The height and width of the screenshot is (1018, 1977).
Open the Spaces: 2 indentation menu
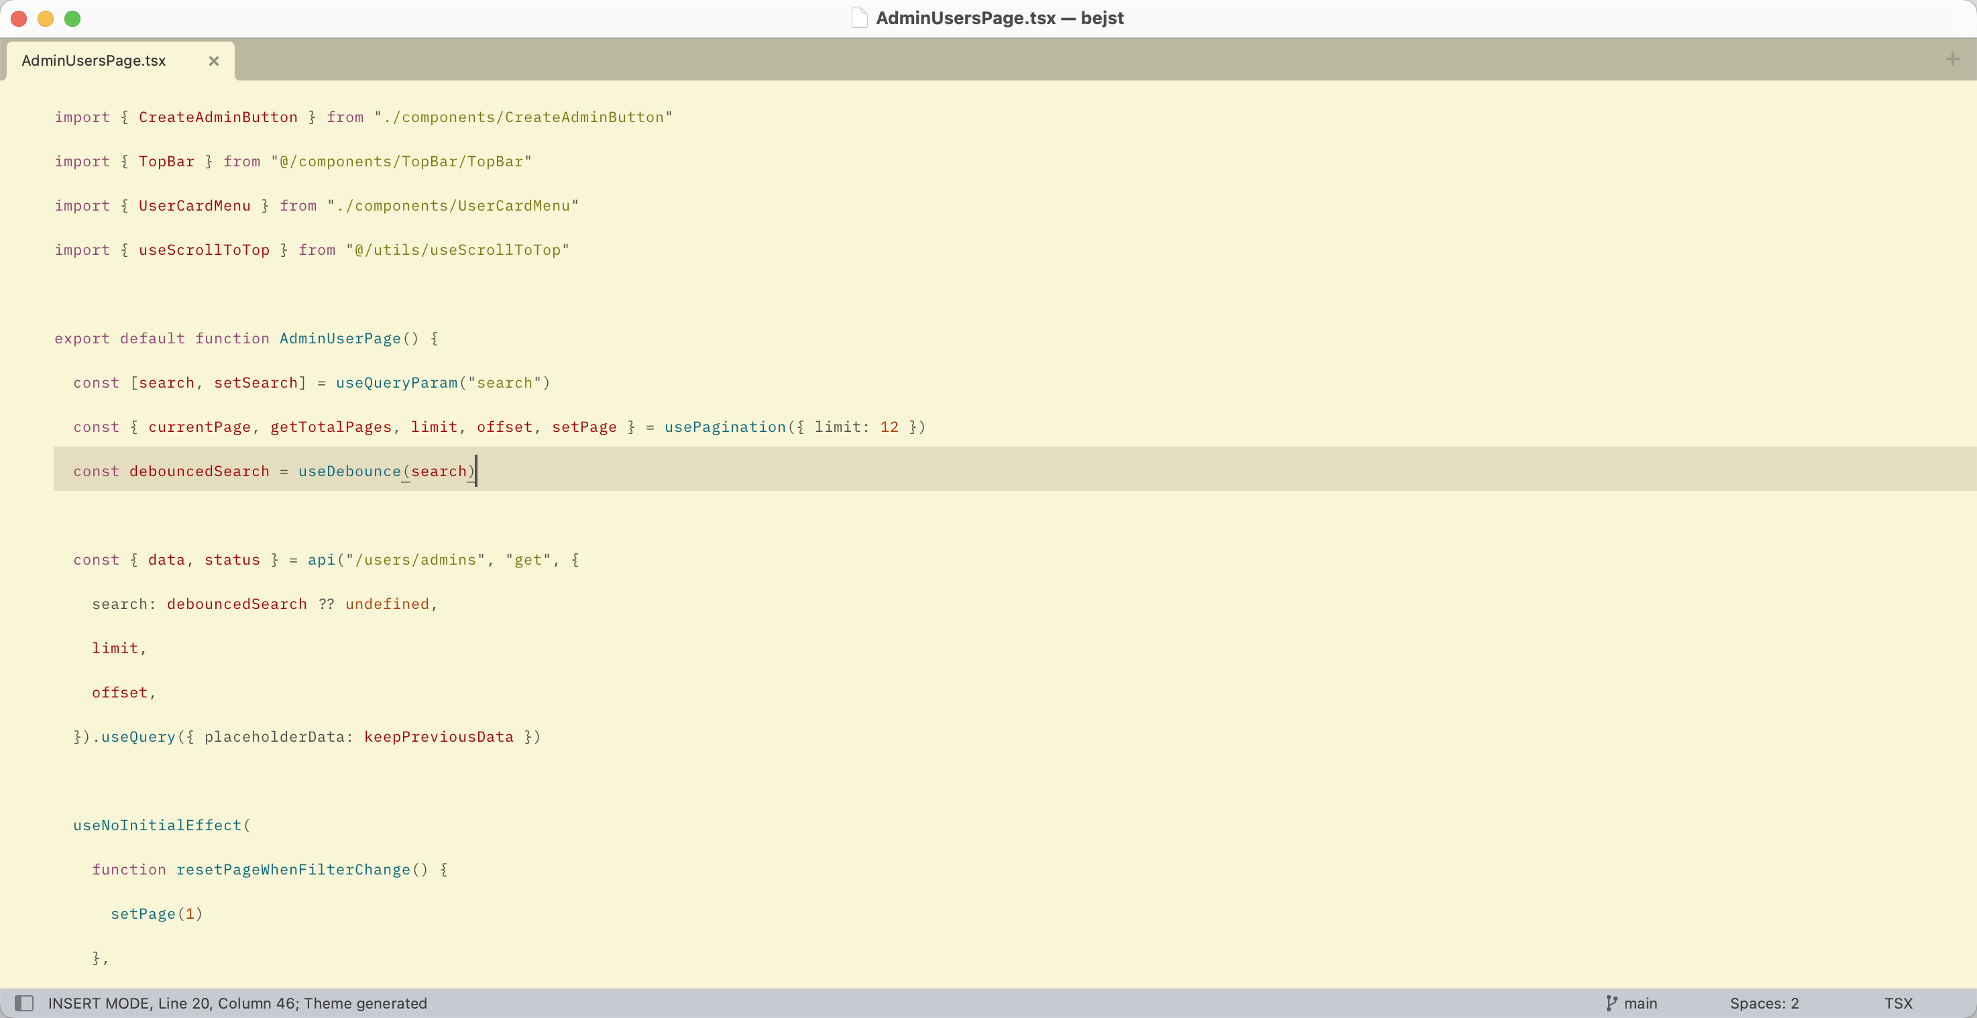point(1764,1003)
